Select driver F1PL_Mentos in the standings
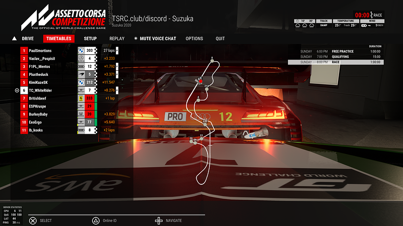This screenshot has width=403, height=226. coord(39,66)
